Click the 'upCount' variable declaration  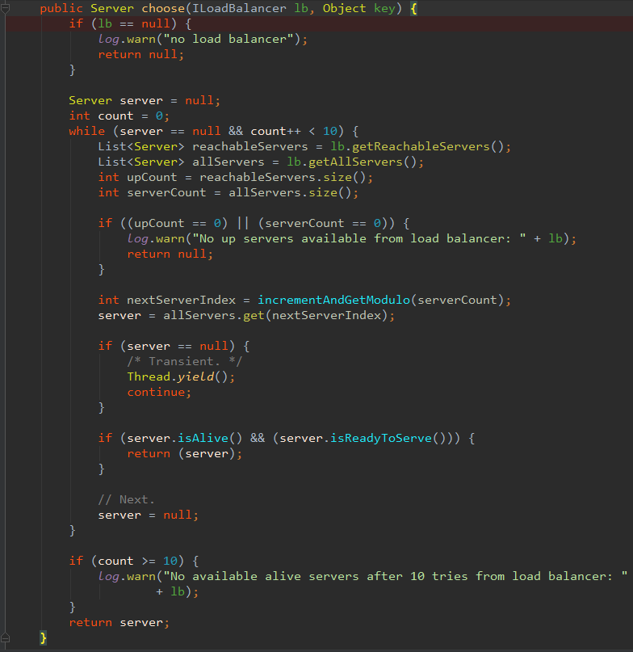coord(152,178)
